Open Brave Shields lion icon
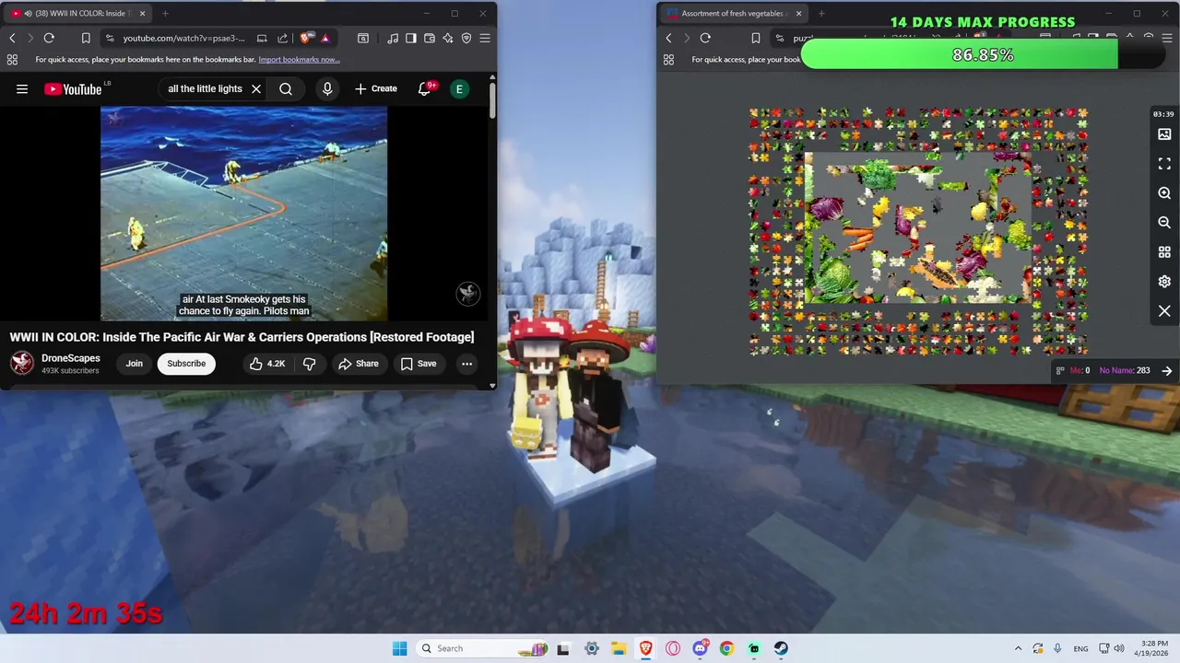Image resolution: width=1180 pixels, height=663 pixels. pos(307,38)
